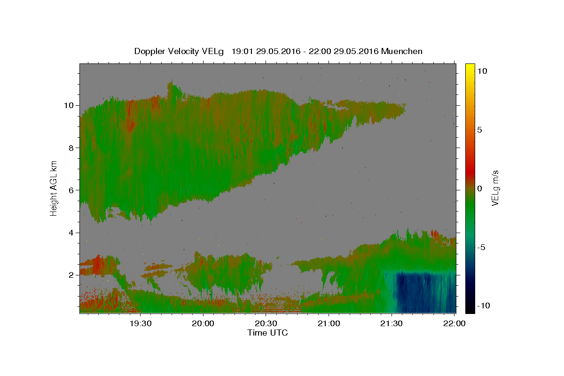This screenshot has width=564, height=376.
Task: Click the 19:30 time axis label
Action: pyautogui.click(x=141, y=323)
